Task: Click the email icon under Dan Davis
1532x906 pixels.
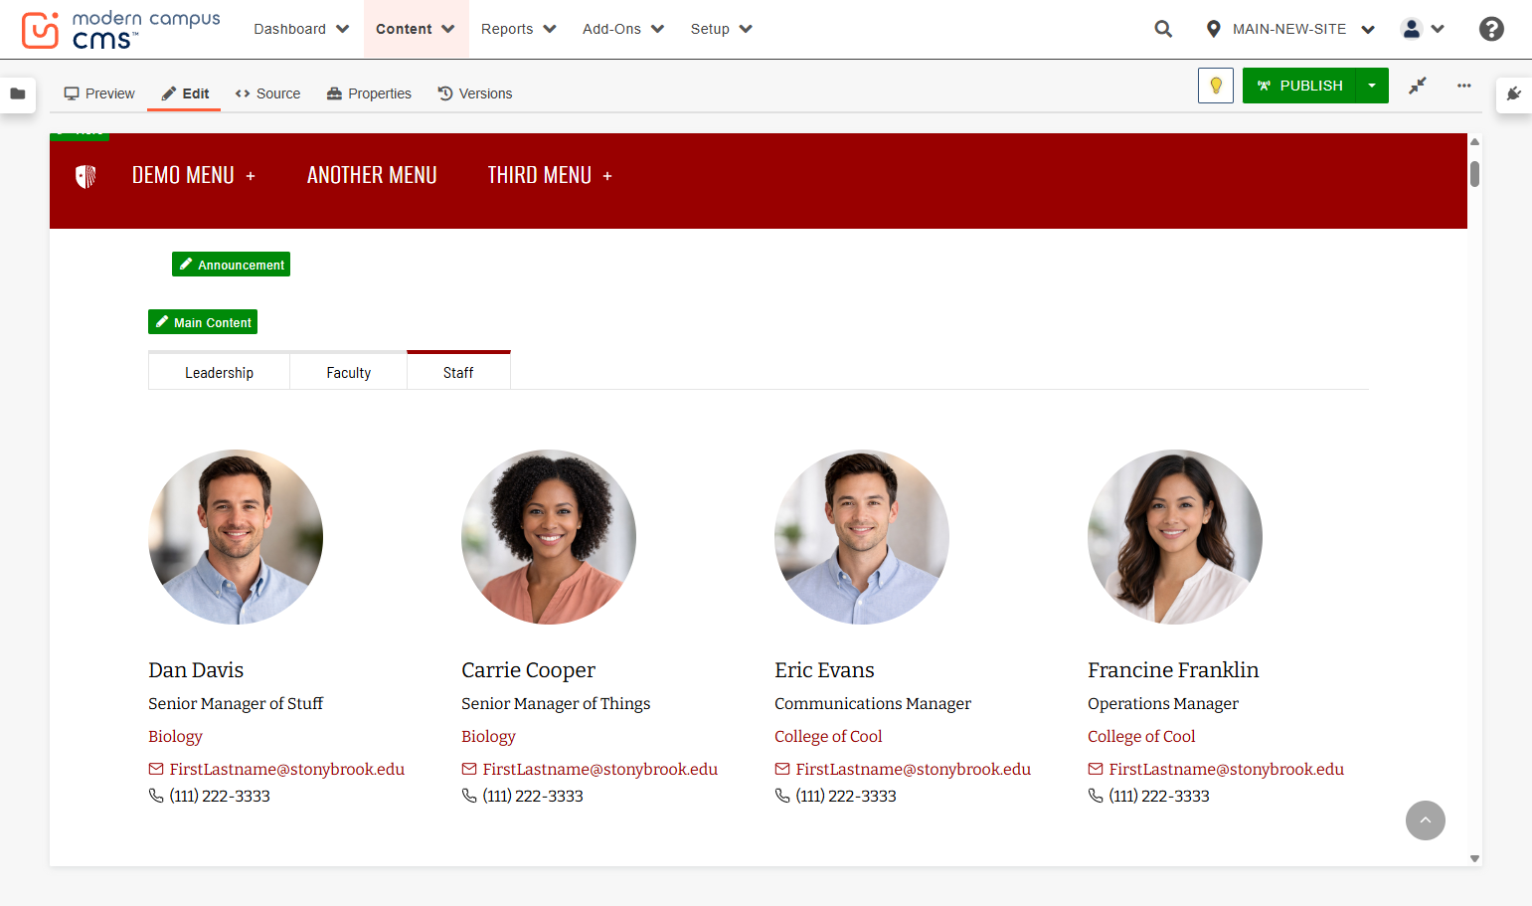Action: (x=156, y=769)
